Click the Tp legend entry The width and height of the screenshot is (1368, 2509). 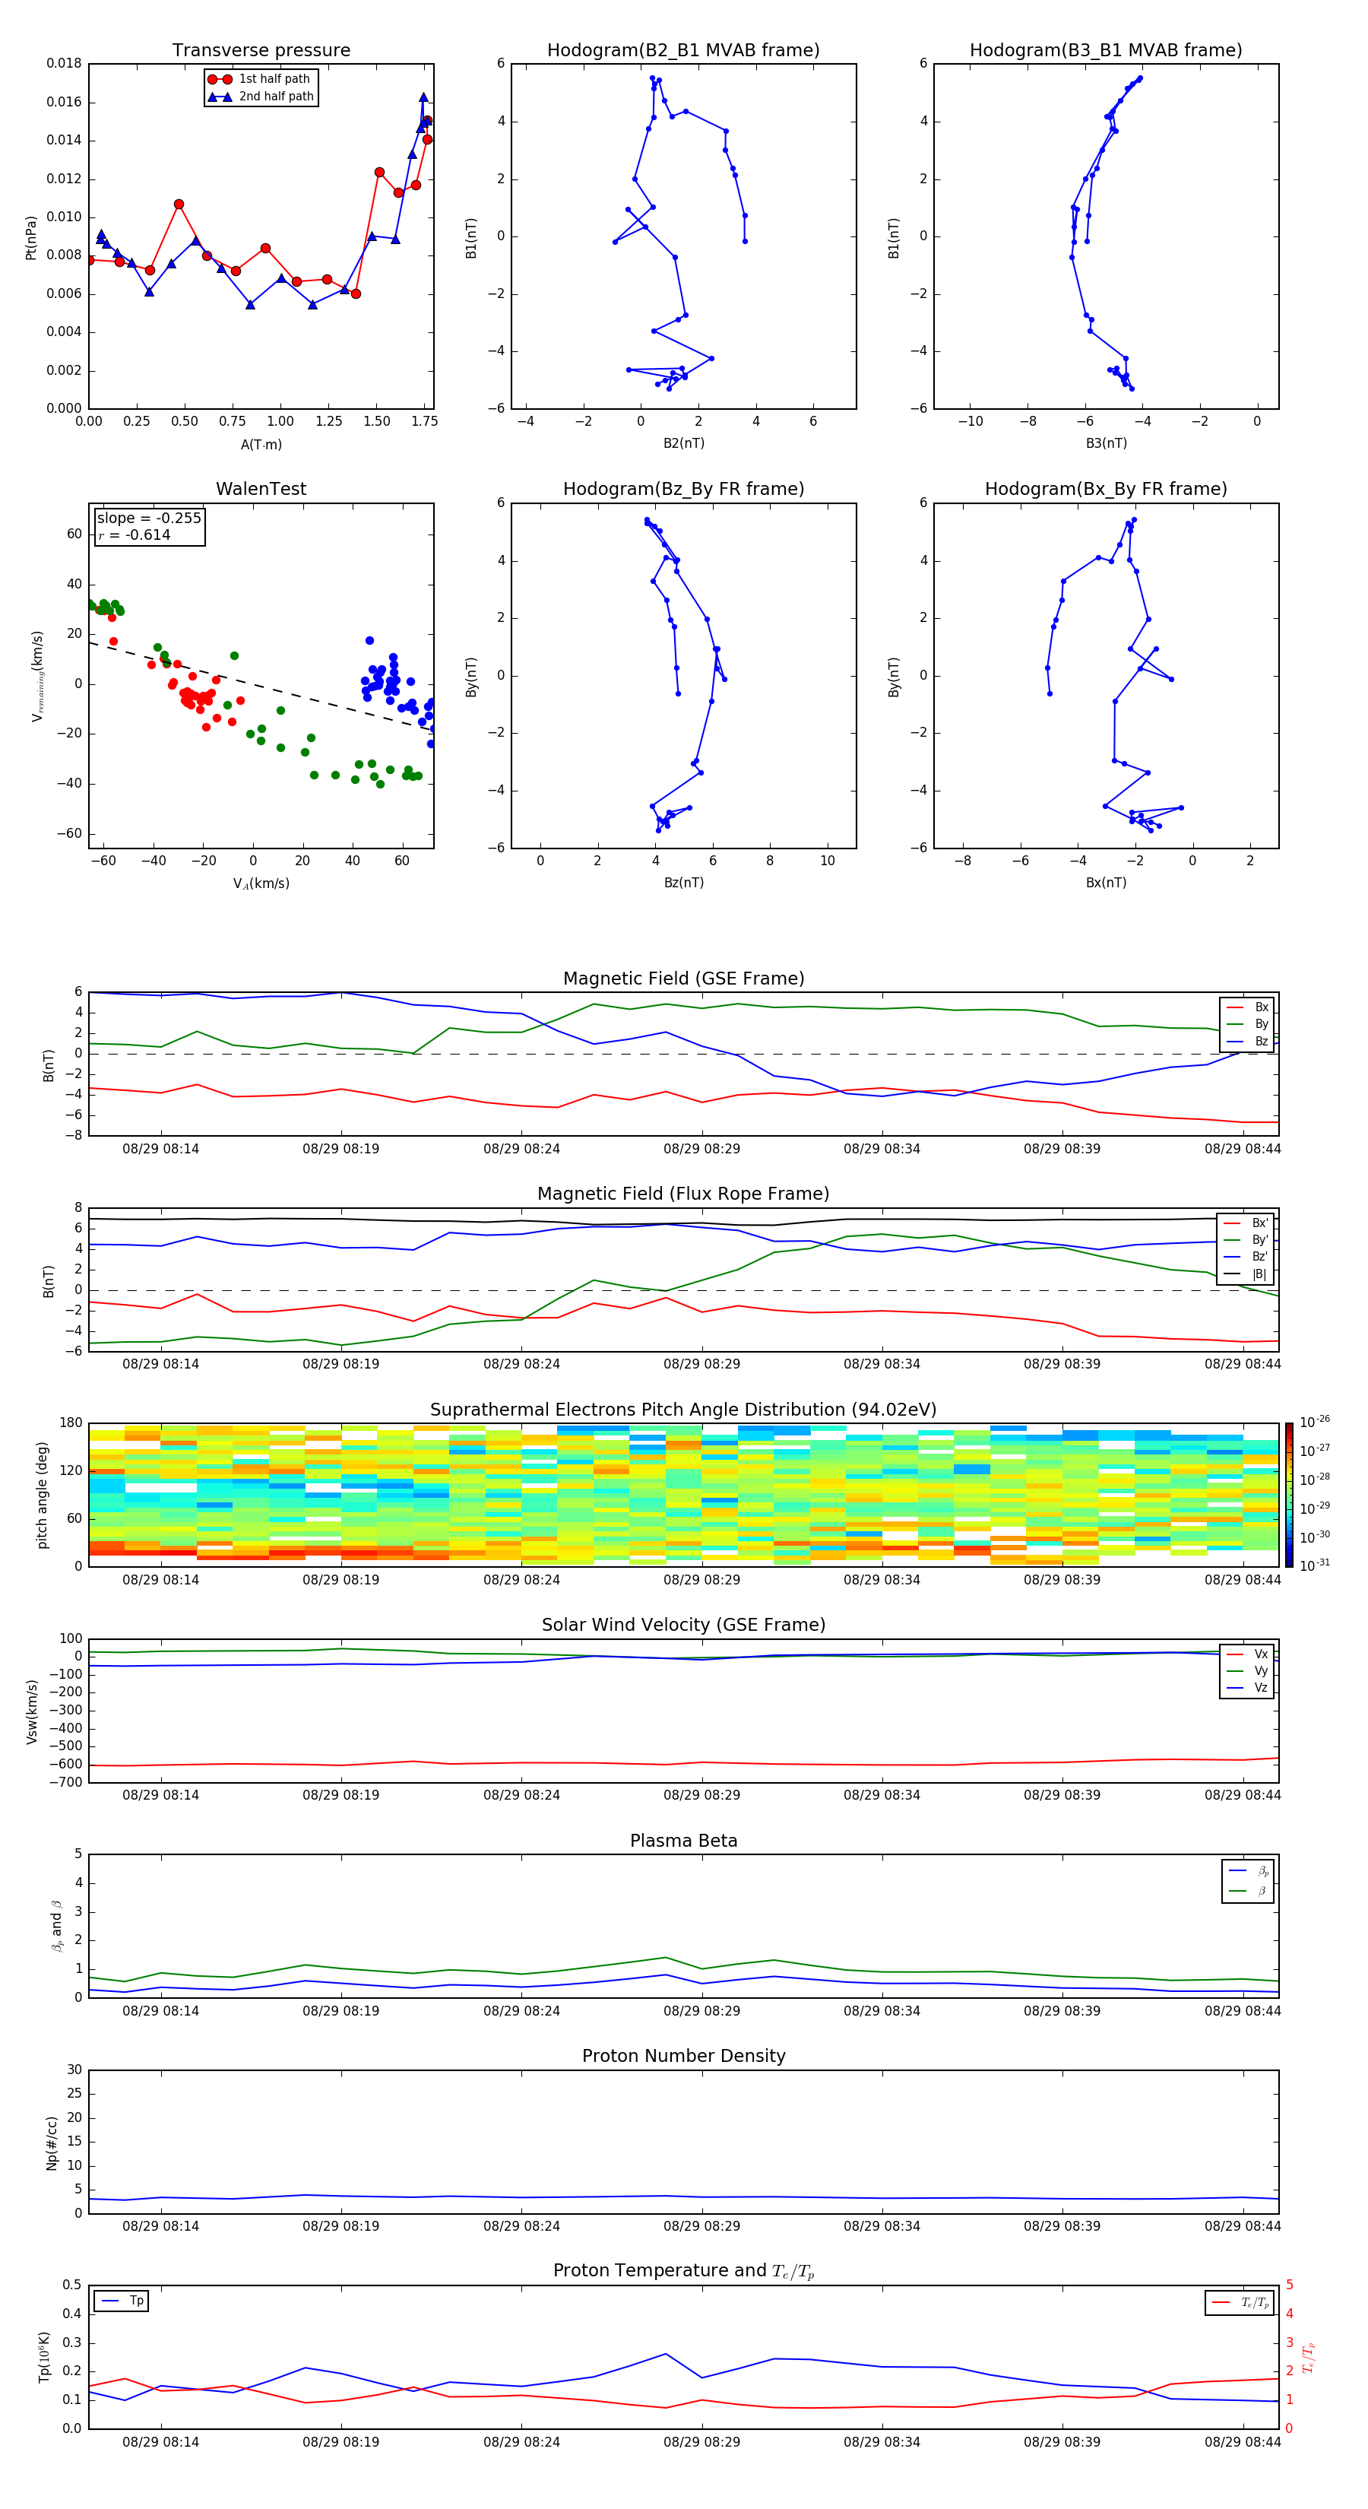[x=122, y=2301]
